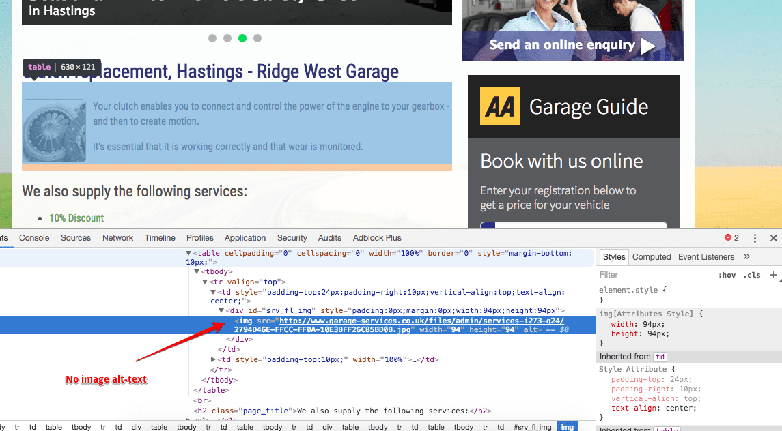This screenshot has height=431, width=782.
Task: Toggle the .cls class editor
Action: pyautogui.click(x=752, y=275)
